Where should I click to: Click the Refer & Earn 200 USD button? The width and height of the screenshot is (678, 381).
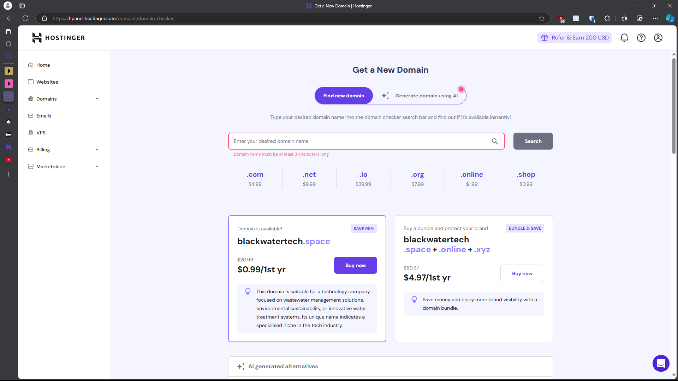(x=575, y=38)
